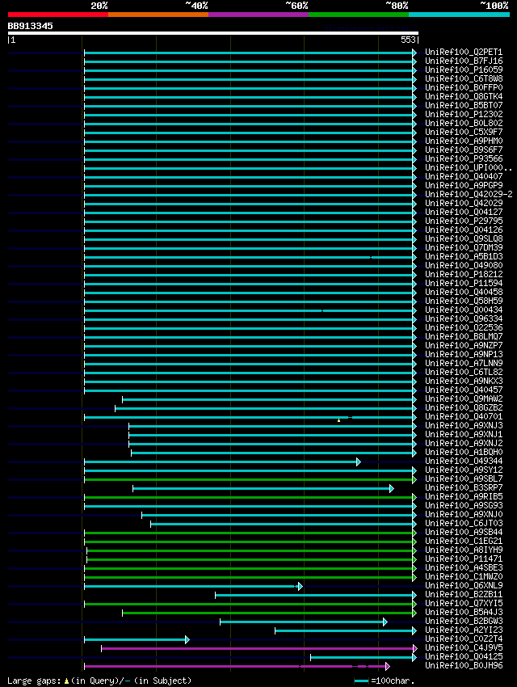517x687 pixels.
Task: Click the white query sequence bar
Action: pos(213,33)
